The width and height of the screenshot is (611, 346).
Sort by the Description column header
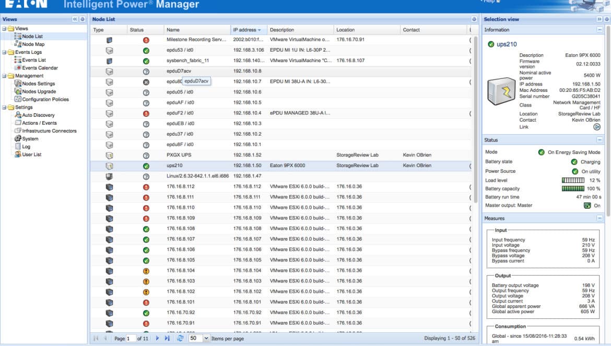coord(300,30)
